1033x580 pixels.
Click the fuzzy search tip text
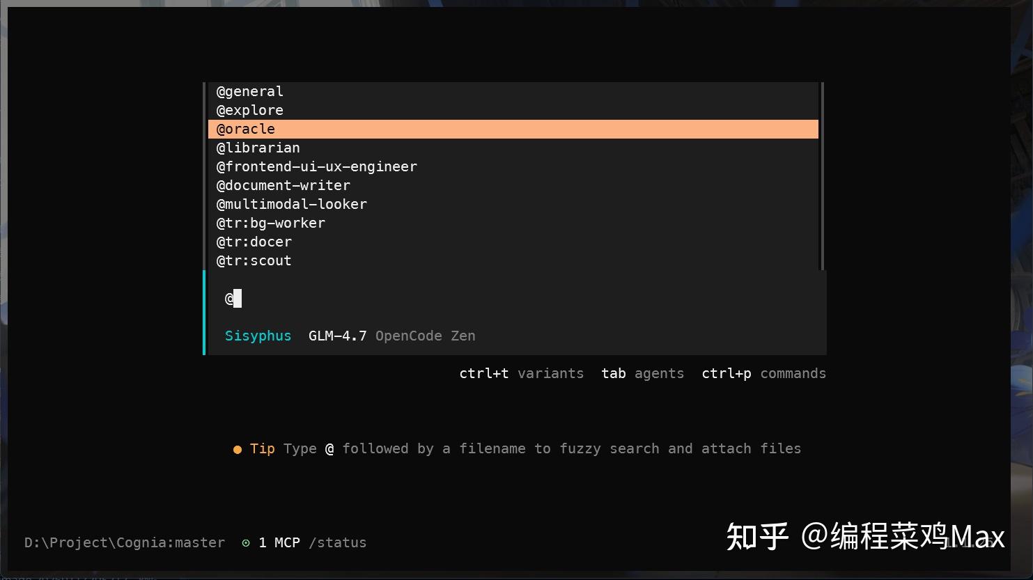[542, 448]
